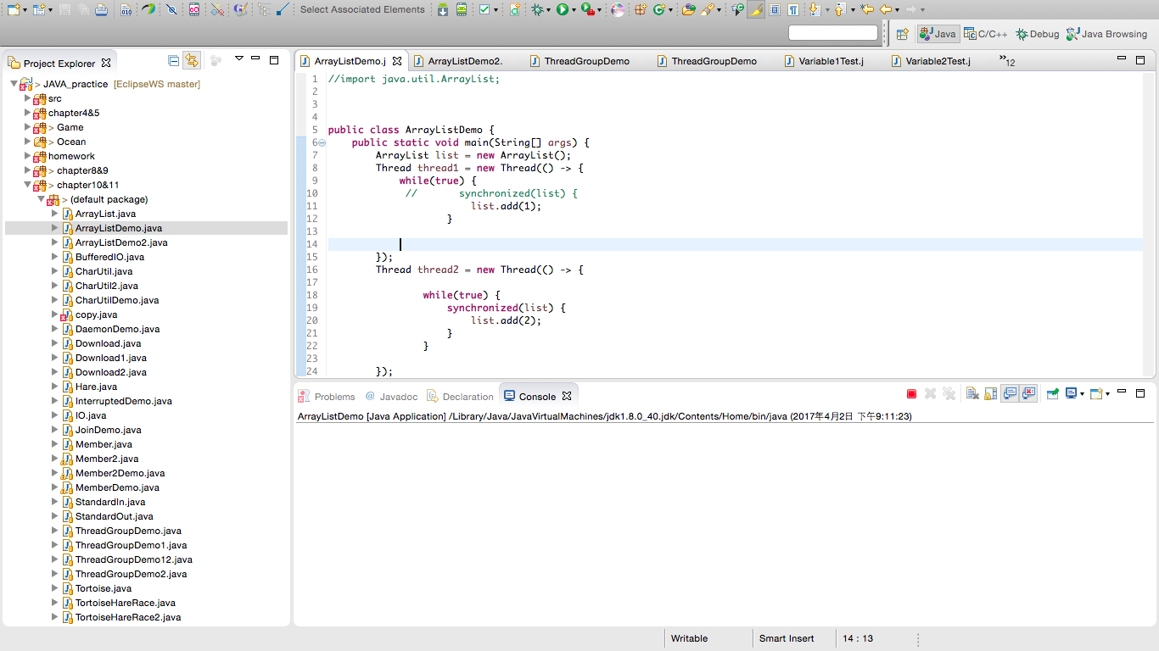Image resolution: width=1159 pixels, height=651 pixels.
Task: Click the Debug bug toolbar icon
Action: pos(537,9)
